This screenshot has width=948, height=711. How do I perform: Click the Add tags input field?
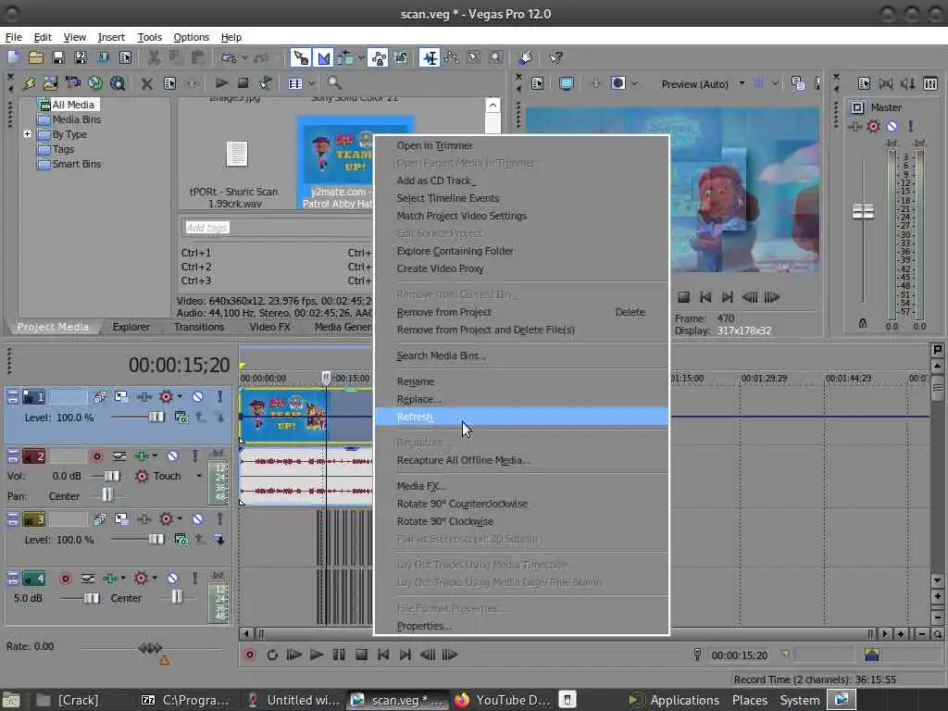pyautogui.click(x=275, y=228)
